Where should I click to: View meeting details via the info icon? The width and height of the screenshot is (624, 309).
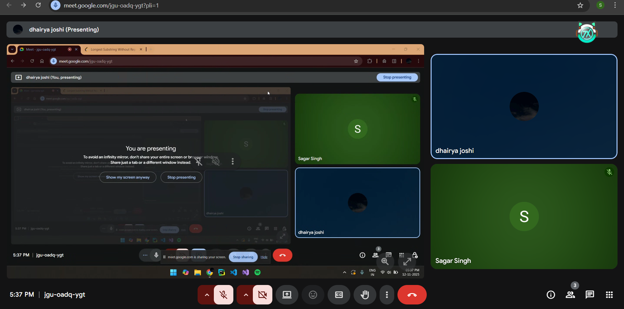tap(551, 294)
